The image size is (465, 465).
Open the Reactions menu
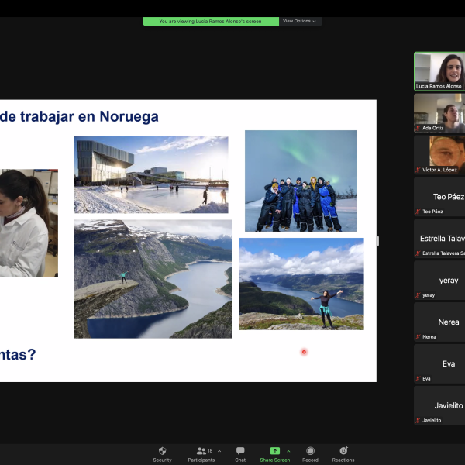343,451
